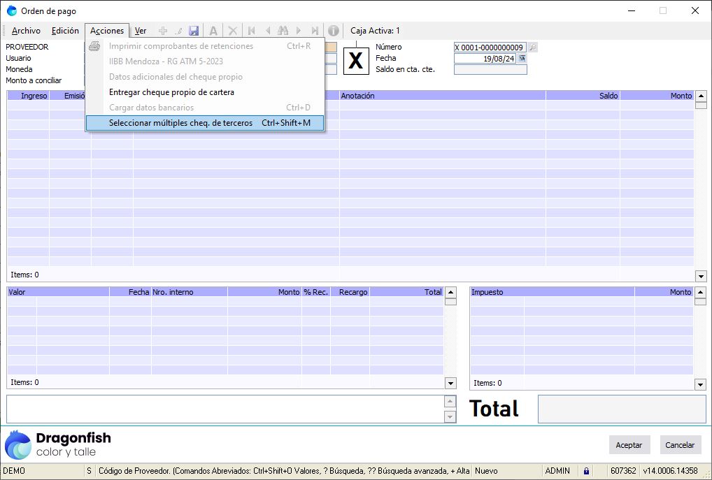The image size is (712, 480).
Task: Click the Aceptar button
Action: [629, 445]
